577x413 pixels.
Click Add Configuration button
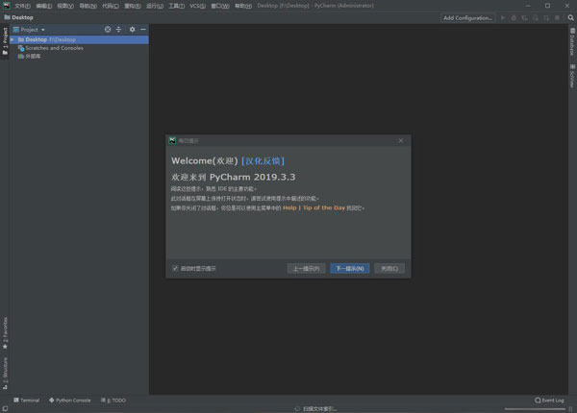pos(467,17)
